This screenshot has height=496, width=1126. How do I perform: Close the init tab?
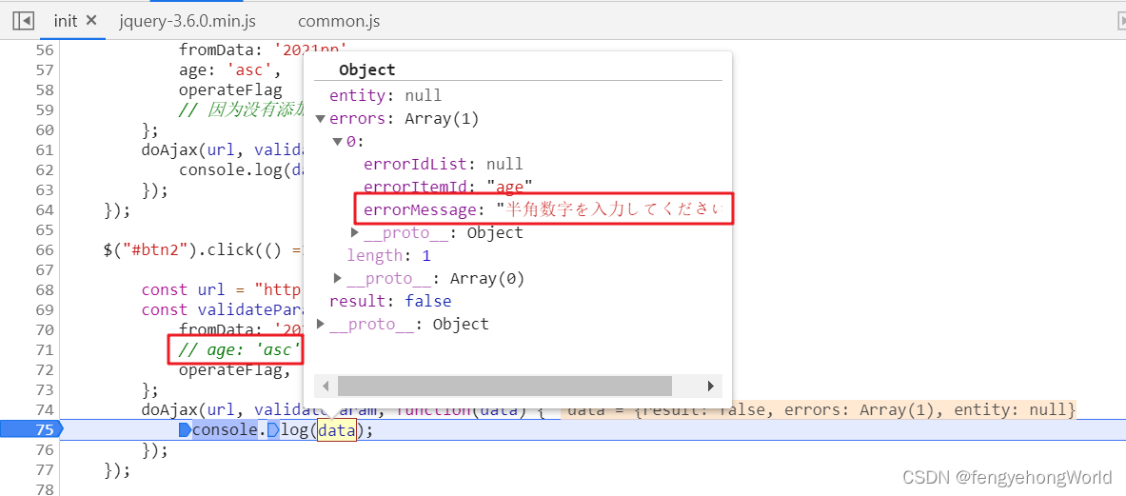(91, 21)
